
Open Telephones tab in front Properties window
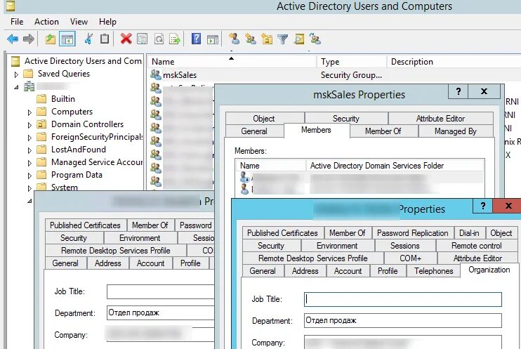[434, 271]
